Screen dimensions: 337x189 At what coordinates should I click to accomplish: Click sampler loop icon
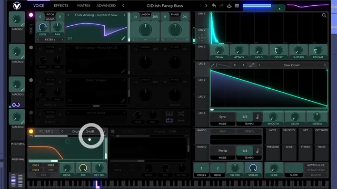(169, 120)
